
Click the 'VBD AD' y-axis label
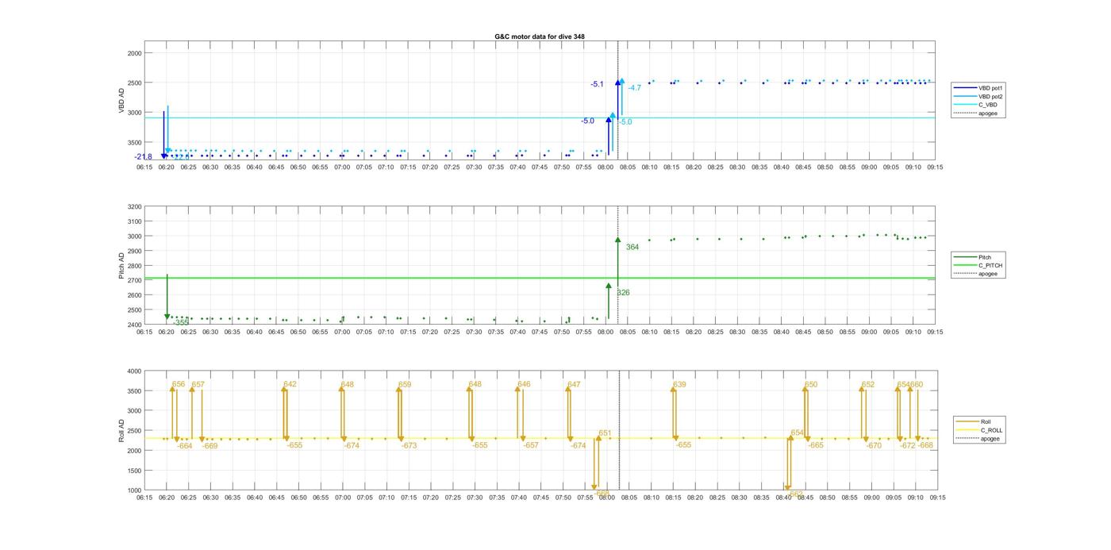click(122, 100)
